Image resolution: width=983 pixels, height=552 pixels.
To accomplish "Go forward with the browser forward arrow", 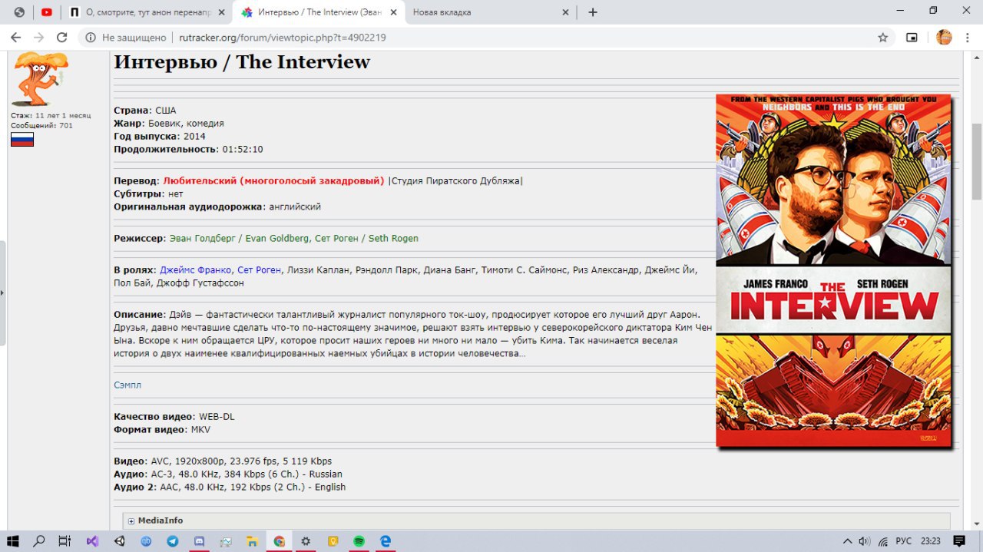I will (38, 37).
